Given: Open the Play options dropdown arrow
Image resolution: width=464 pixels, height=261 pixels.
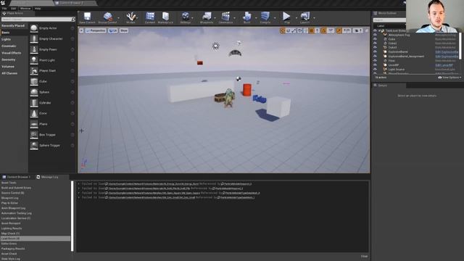Looking at the screenshot, I should pyautogui.click(x=297, y=18).
